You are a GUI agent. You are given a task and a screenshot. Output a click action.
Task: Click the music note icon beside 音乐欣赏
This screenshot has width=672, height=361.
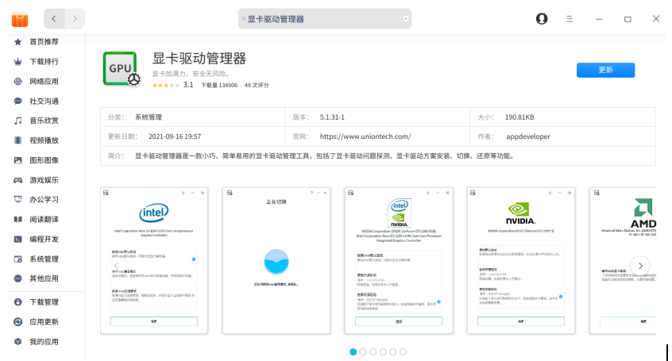(18, 121)
